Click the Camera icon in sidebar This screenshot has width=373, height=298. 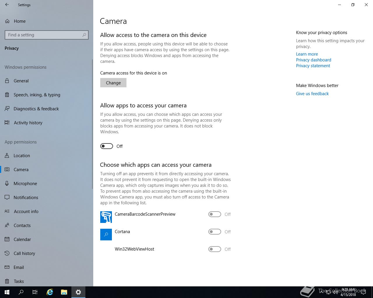[7, 169]
